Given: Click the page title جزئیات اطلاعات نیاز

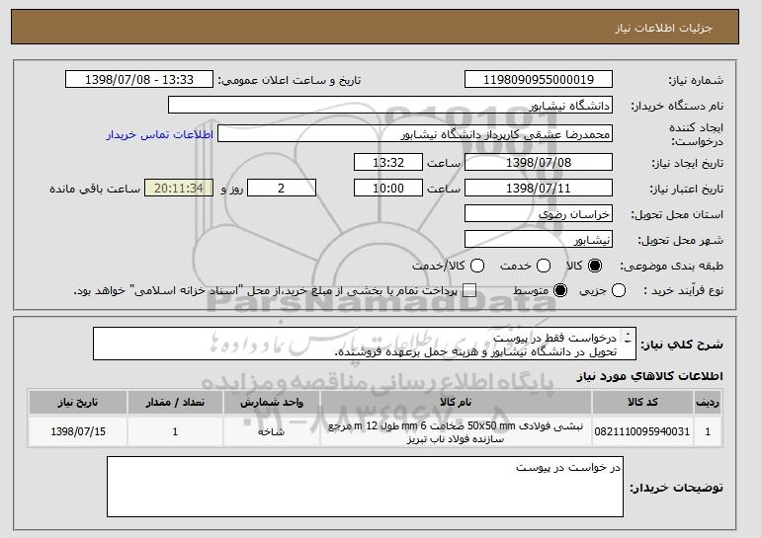Looking at the screenshot, I should click(x=663, y=28).
